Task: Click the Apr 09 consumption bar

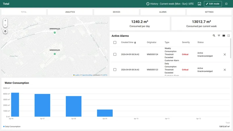Action: (105, 113)
